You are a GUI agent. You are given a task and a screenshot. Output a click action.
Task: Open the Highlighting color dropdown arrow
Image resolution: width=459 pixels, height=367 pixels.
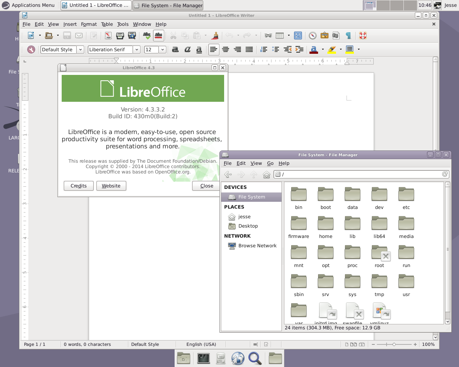point(341,49)
